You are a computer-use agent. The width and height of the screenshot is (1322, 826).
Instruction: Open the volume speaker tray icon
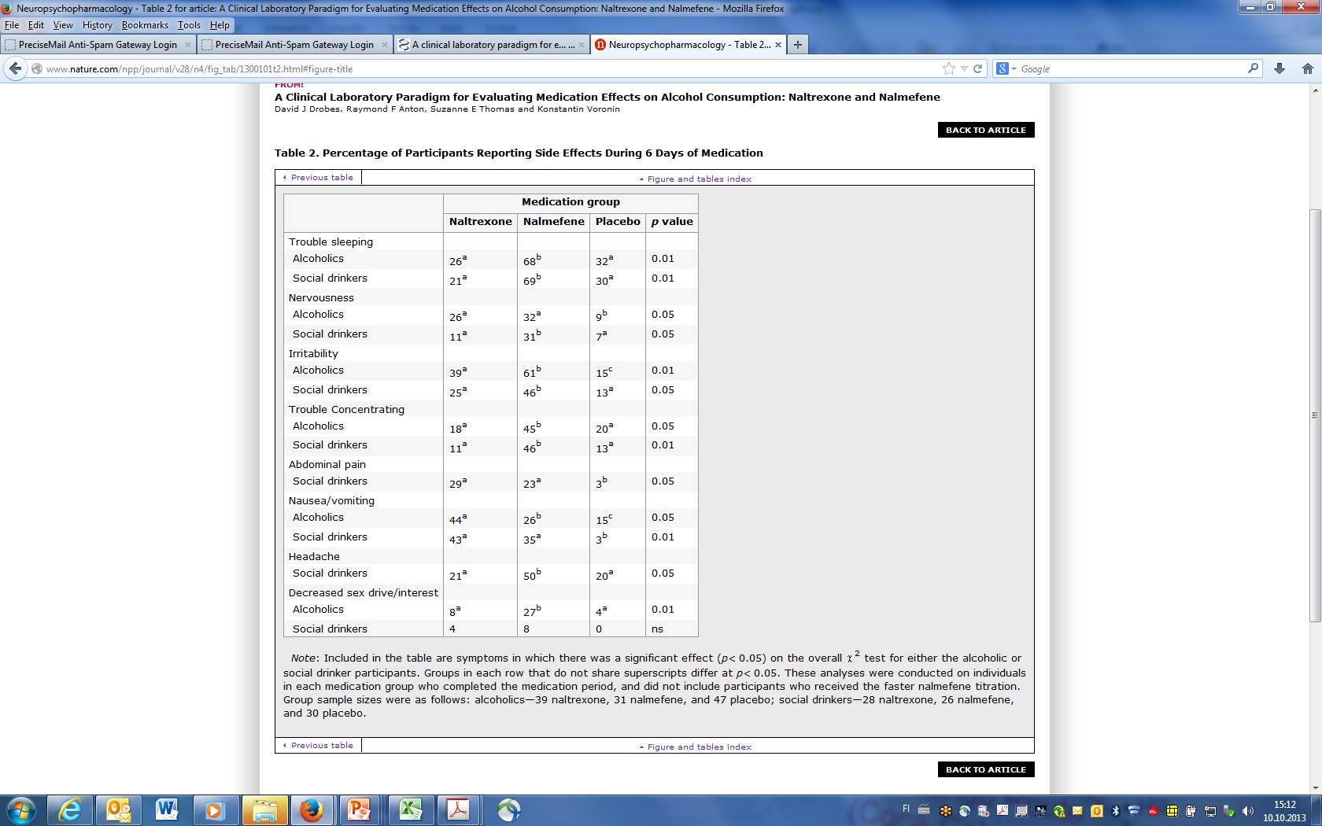click(x=1247, y=811)
